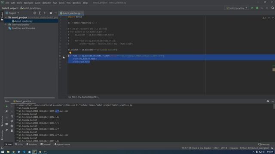
Task: Open Python 3.8 interpreter selector
Action: 254,148
